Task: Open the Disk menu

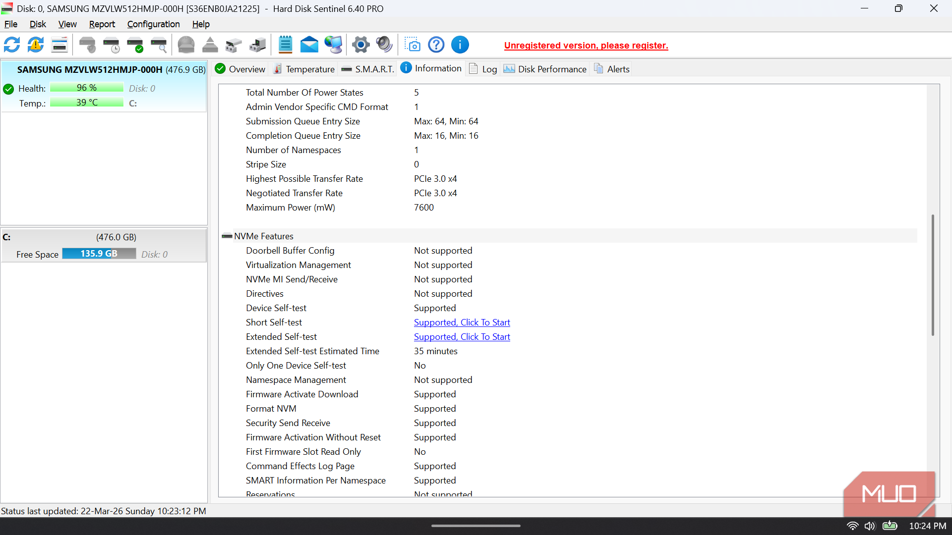Action: 38,24
